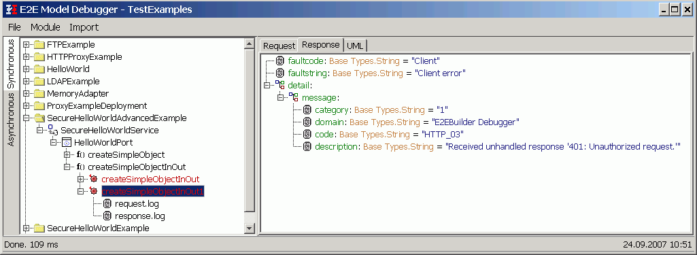Click the "Done. 109 ms" status text
This screenshot has width=697, height=255.
(31, 245)
